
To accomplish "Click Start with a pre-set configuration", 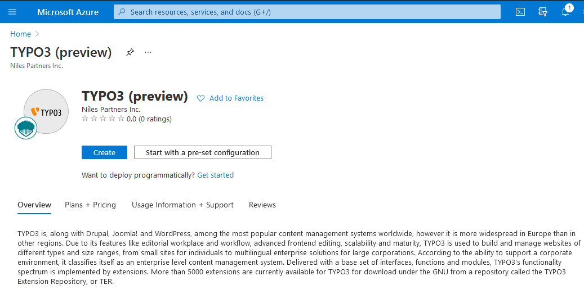I will (x=203, y=152).
